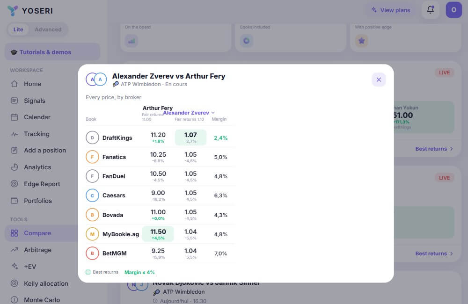Click Fanatics 10.25 Fery price
This screenshot has height=304, width=468.
click(x=158, y=157)
